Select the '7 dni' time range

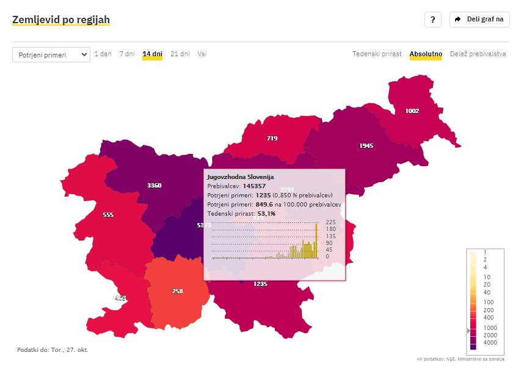[x=127, y=54]
